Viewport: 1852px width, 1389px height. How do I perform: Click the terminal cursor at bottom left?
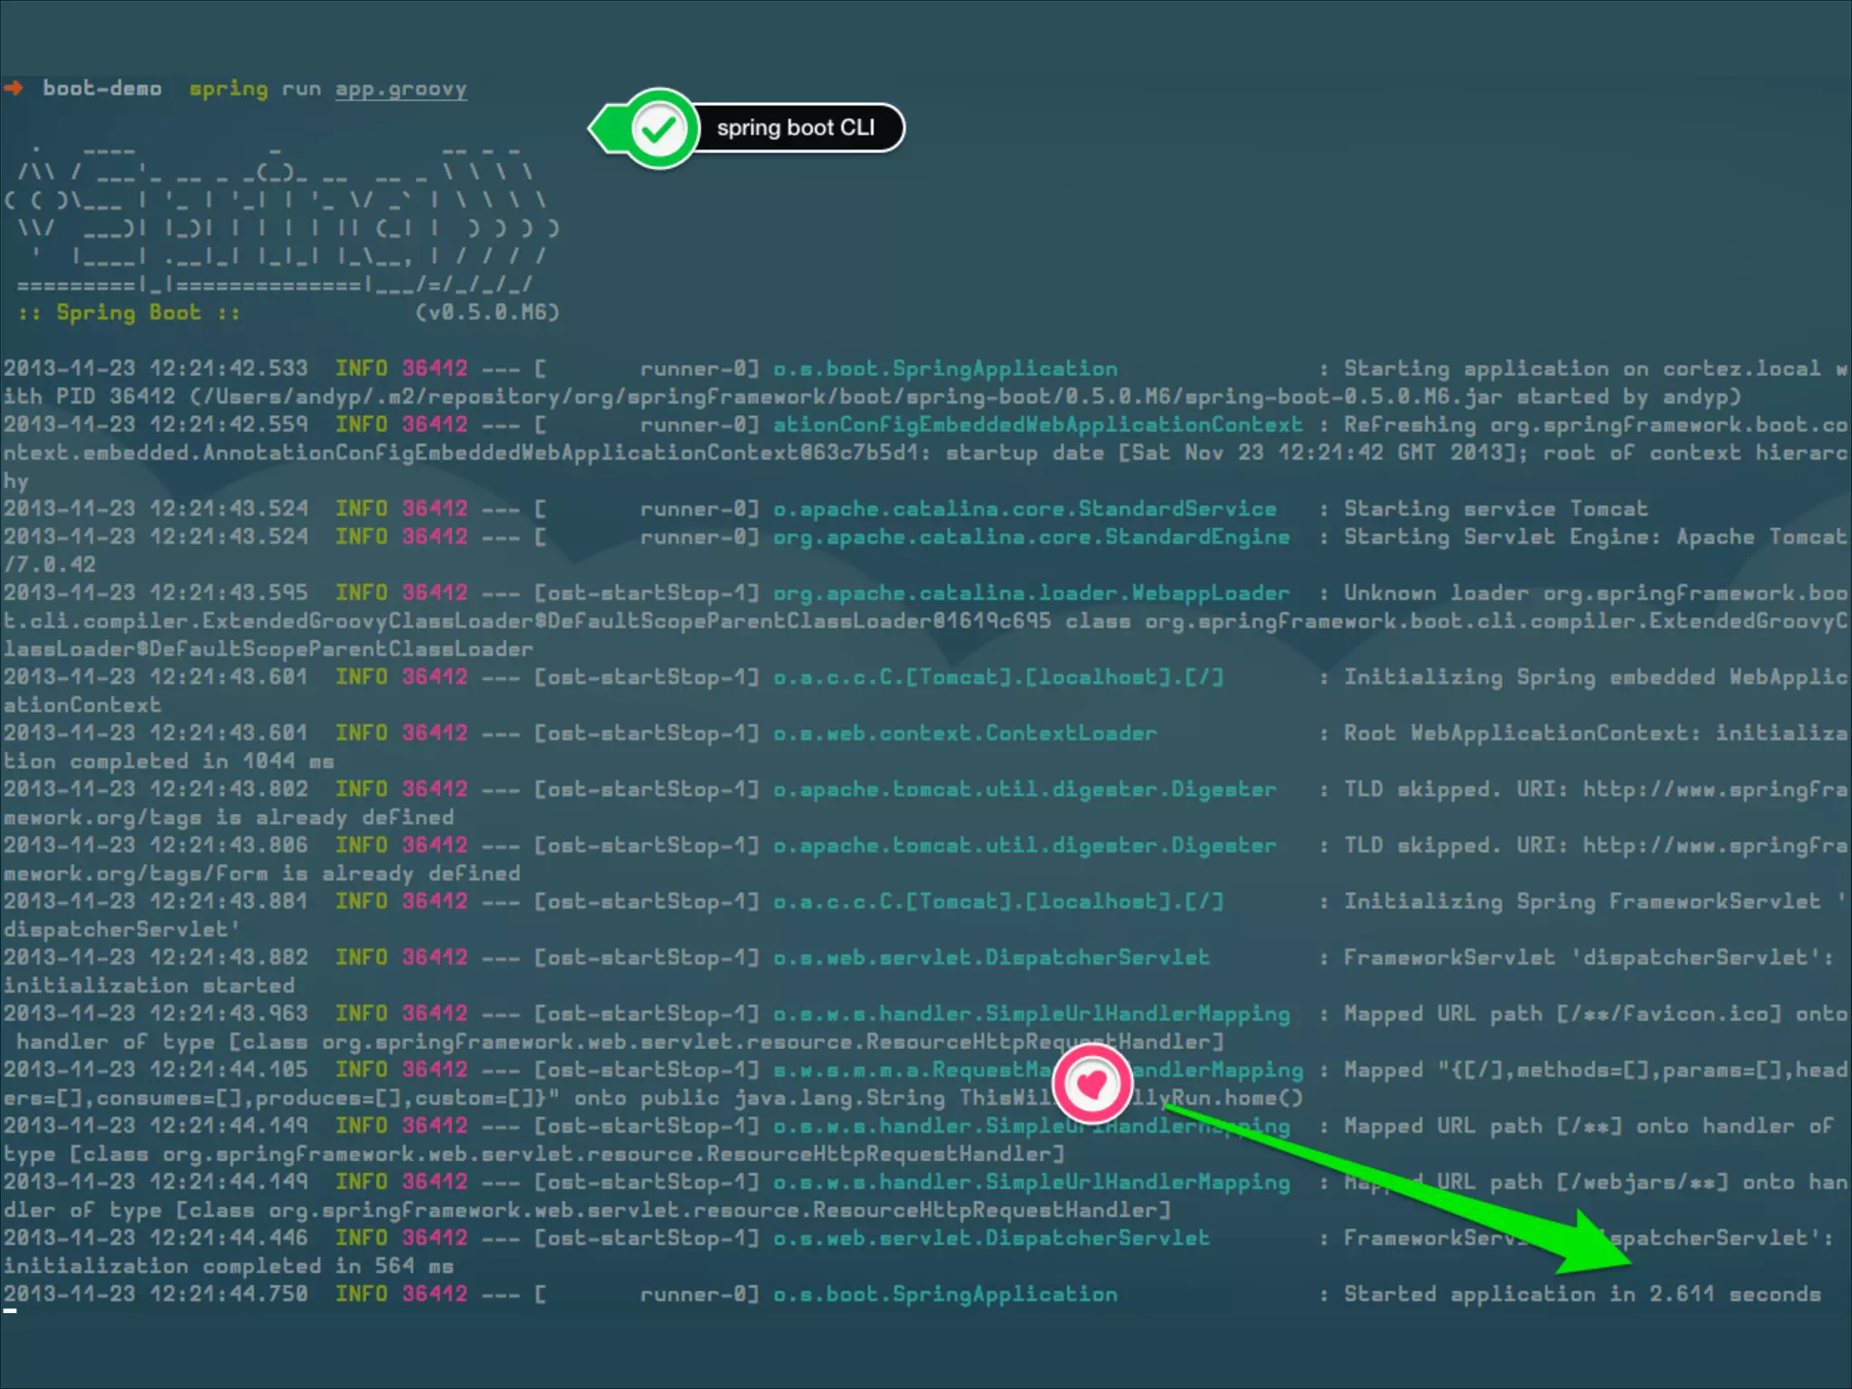click(10, 1310)
